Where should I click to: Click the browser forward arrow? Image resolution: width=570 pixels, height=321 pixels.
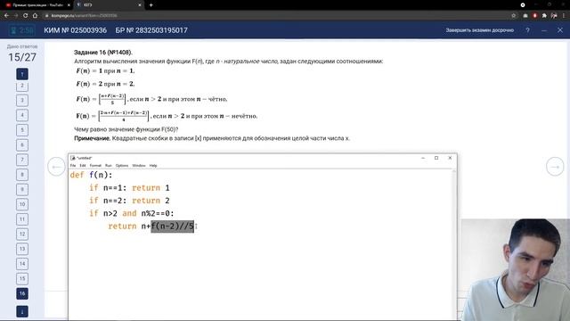pos(16,16)
